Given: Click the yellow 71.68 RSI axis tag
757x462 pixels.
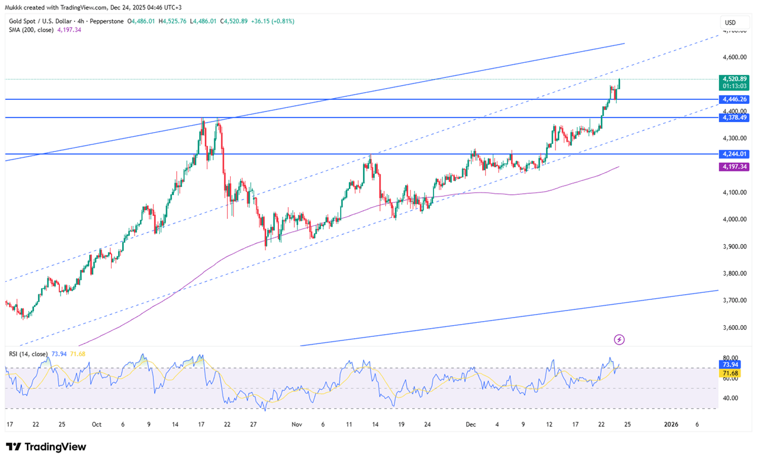Looking at the screenshot, I should 730,373.
